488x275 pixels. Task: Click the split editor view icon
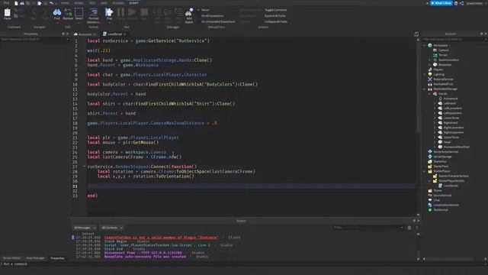pyautogui.click(x=416, y=34)
